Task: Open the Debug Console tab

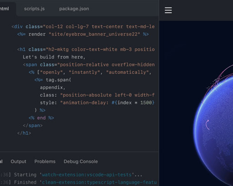Action: pos(81,161)
